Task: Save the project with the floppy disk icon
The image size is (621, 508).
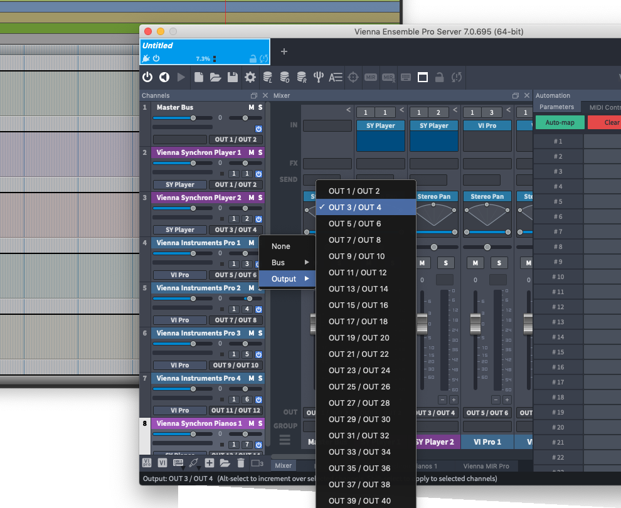Action: [x=233, y=77]
